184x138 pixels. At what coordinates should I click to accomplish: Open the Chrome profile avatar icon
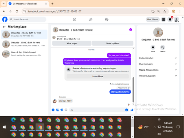point(173,11)
